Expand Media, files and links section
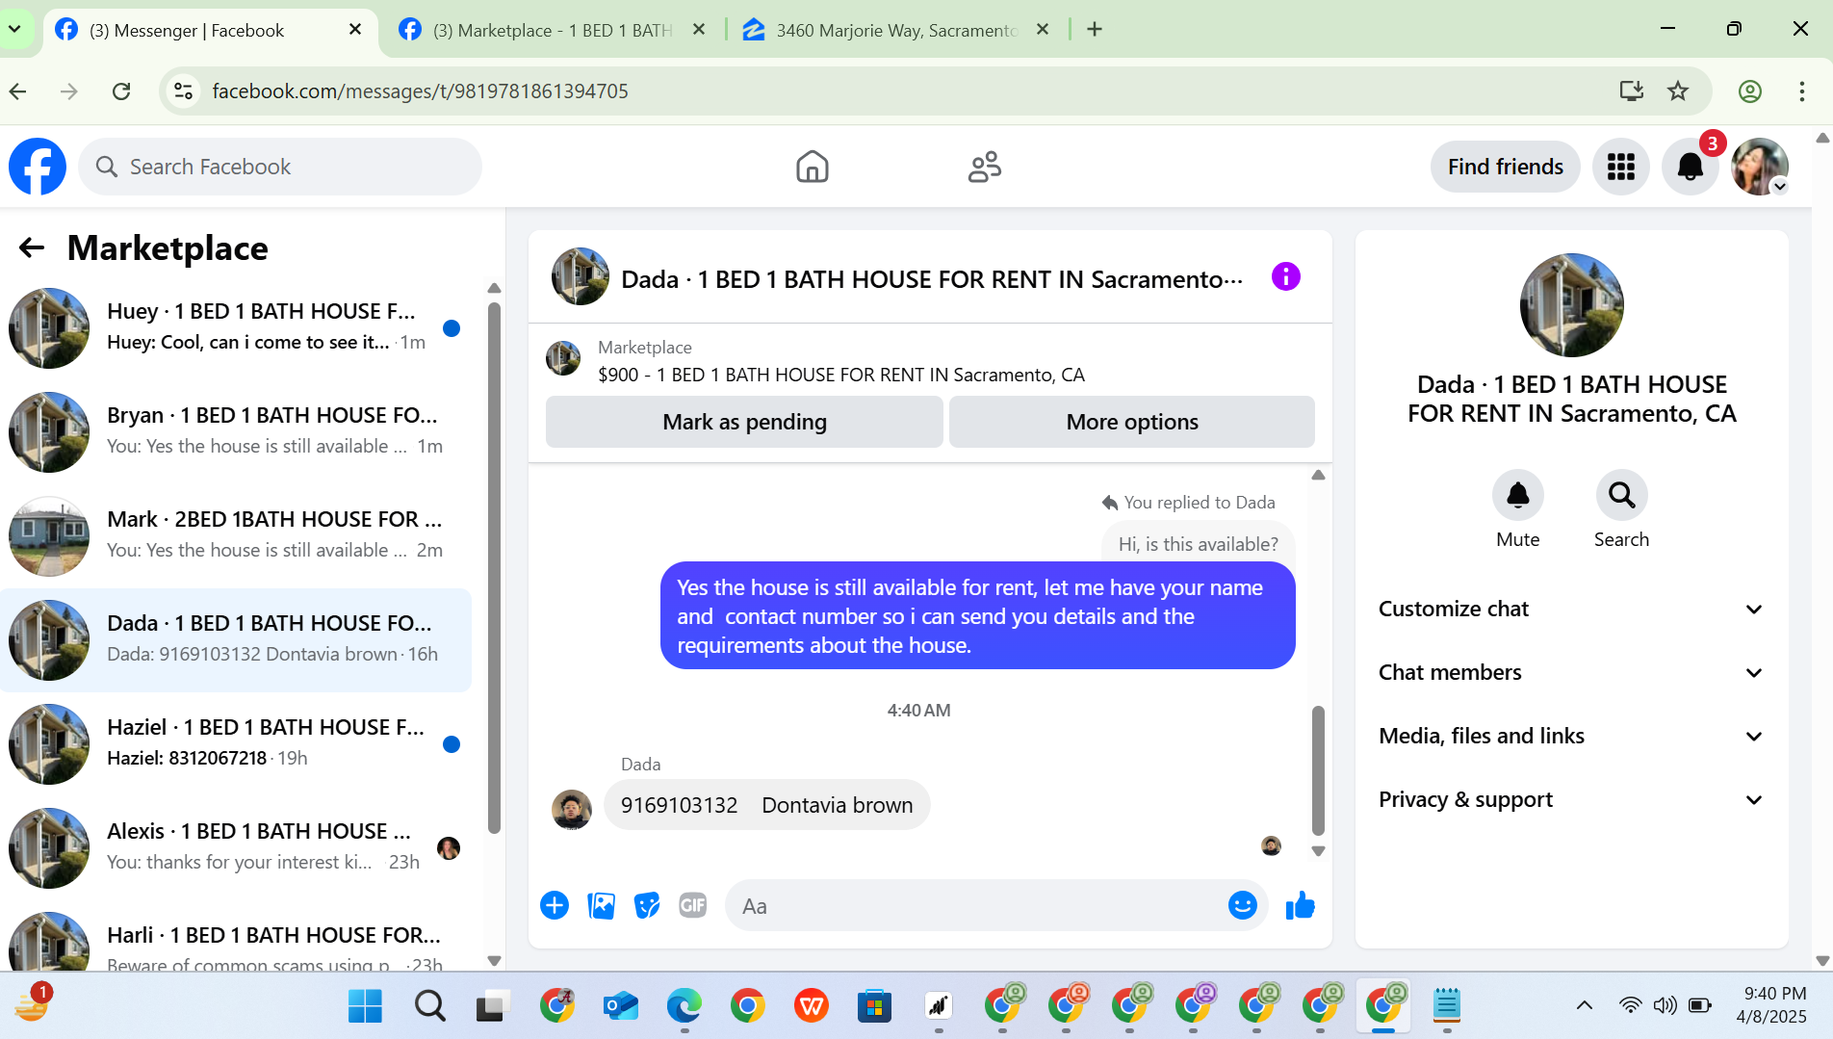This screenshot has height=1039, width=1833. pyautogui.click(x=1570, y=736)
